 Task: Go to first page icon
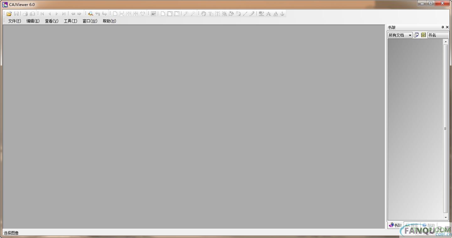click(42, 14)
